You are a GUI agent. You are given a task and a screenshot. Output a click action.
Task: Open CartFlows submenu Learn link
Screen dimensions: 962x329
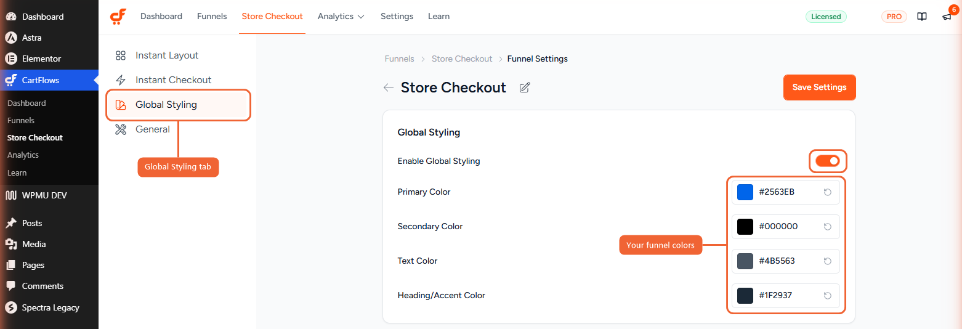[x=17, y=173]
